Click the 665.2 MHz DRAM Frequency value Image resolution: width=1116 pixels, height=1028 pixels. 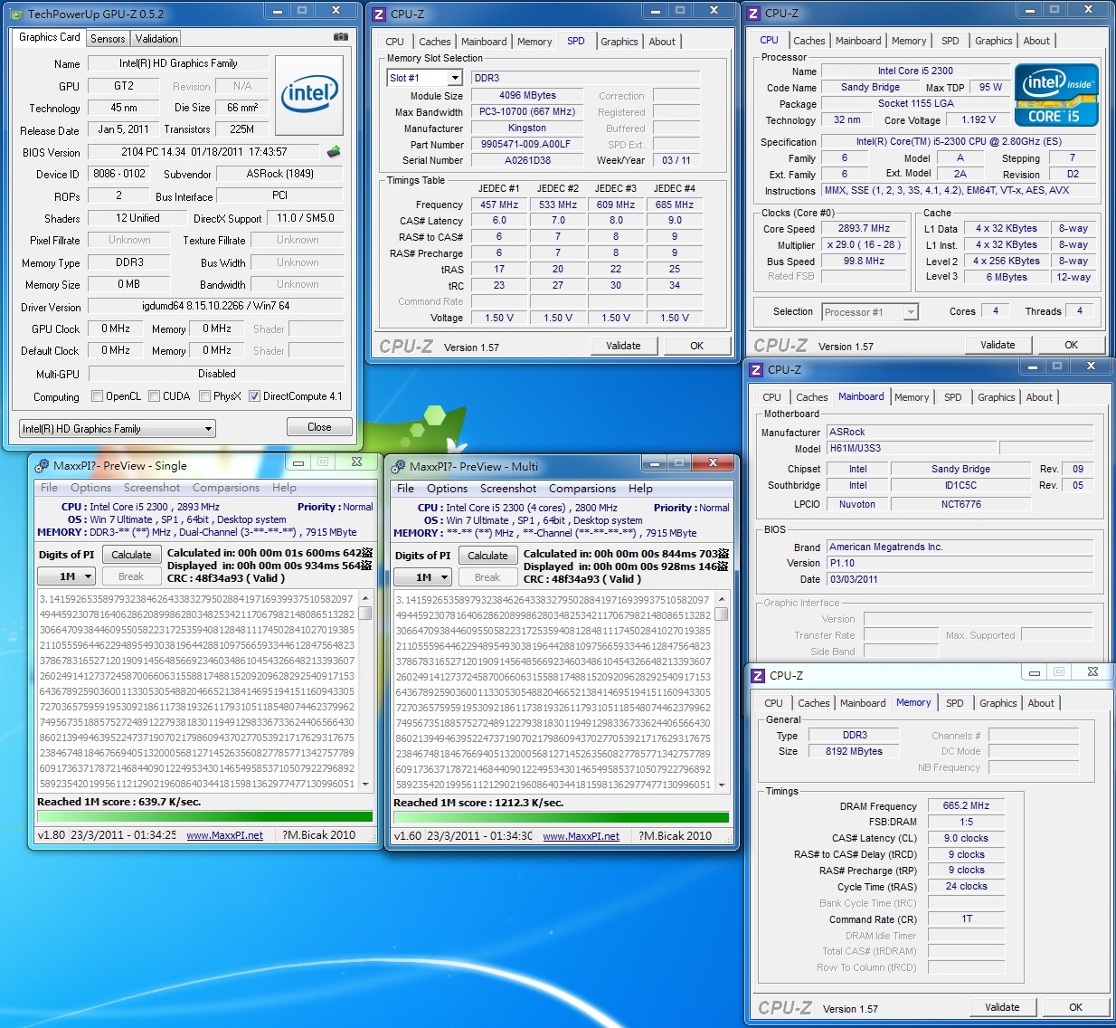coord(966,805)
